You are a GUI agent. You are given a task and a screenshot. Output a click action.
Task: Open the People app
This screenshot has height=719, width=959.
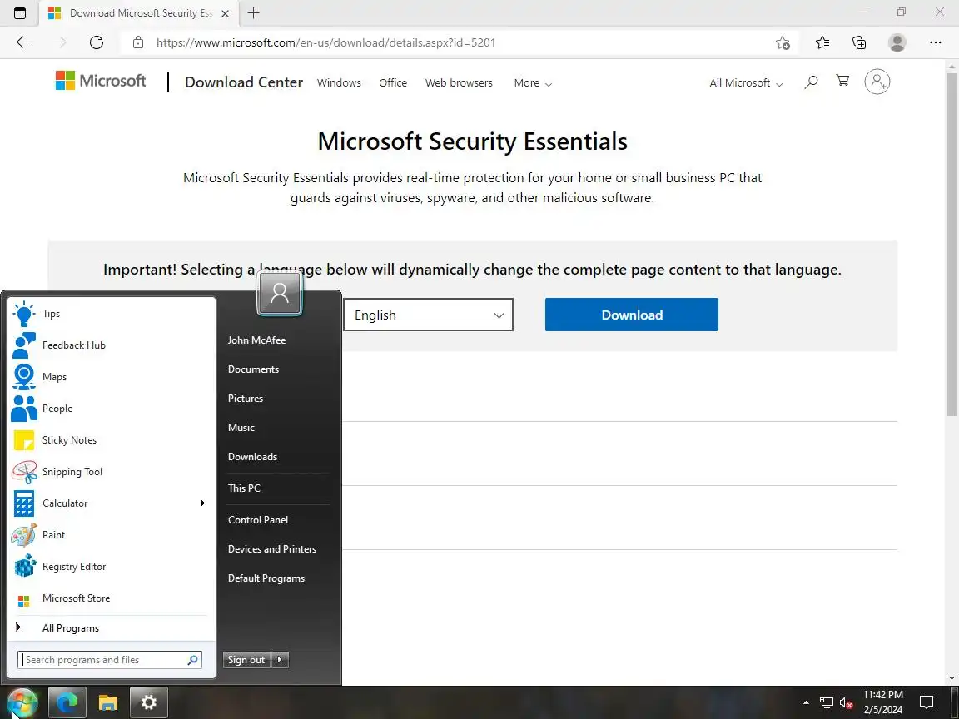click(x=112, y=409)
